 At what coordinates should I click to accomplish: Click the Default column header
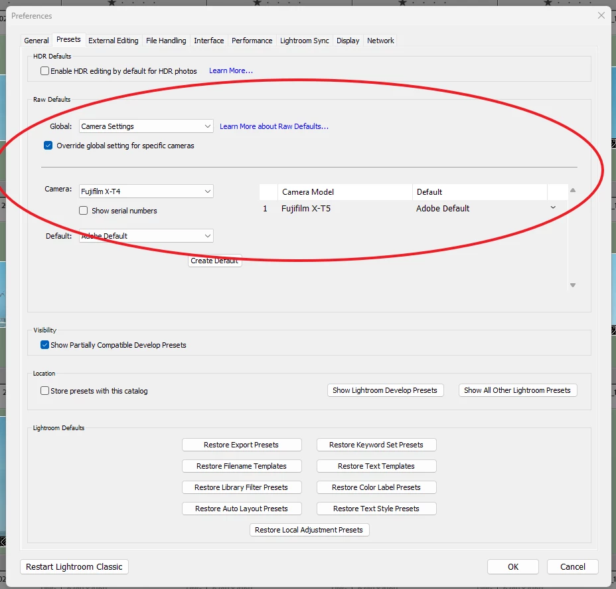pyautogui.click(x=480, y=192)
